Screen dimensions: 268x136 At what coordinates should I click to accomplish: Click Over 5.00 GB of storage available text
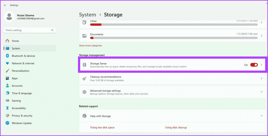(107, 80)
